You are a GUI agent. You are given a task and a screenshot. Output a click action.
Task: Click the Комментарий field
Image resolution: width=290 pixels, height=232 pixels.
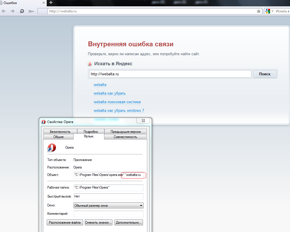pos(108,214)
